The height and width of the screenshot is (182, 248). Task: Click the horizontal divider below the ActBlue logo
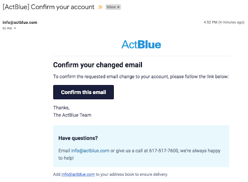(141, 56)
